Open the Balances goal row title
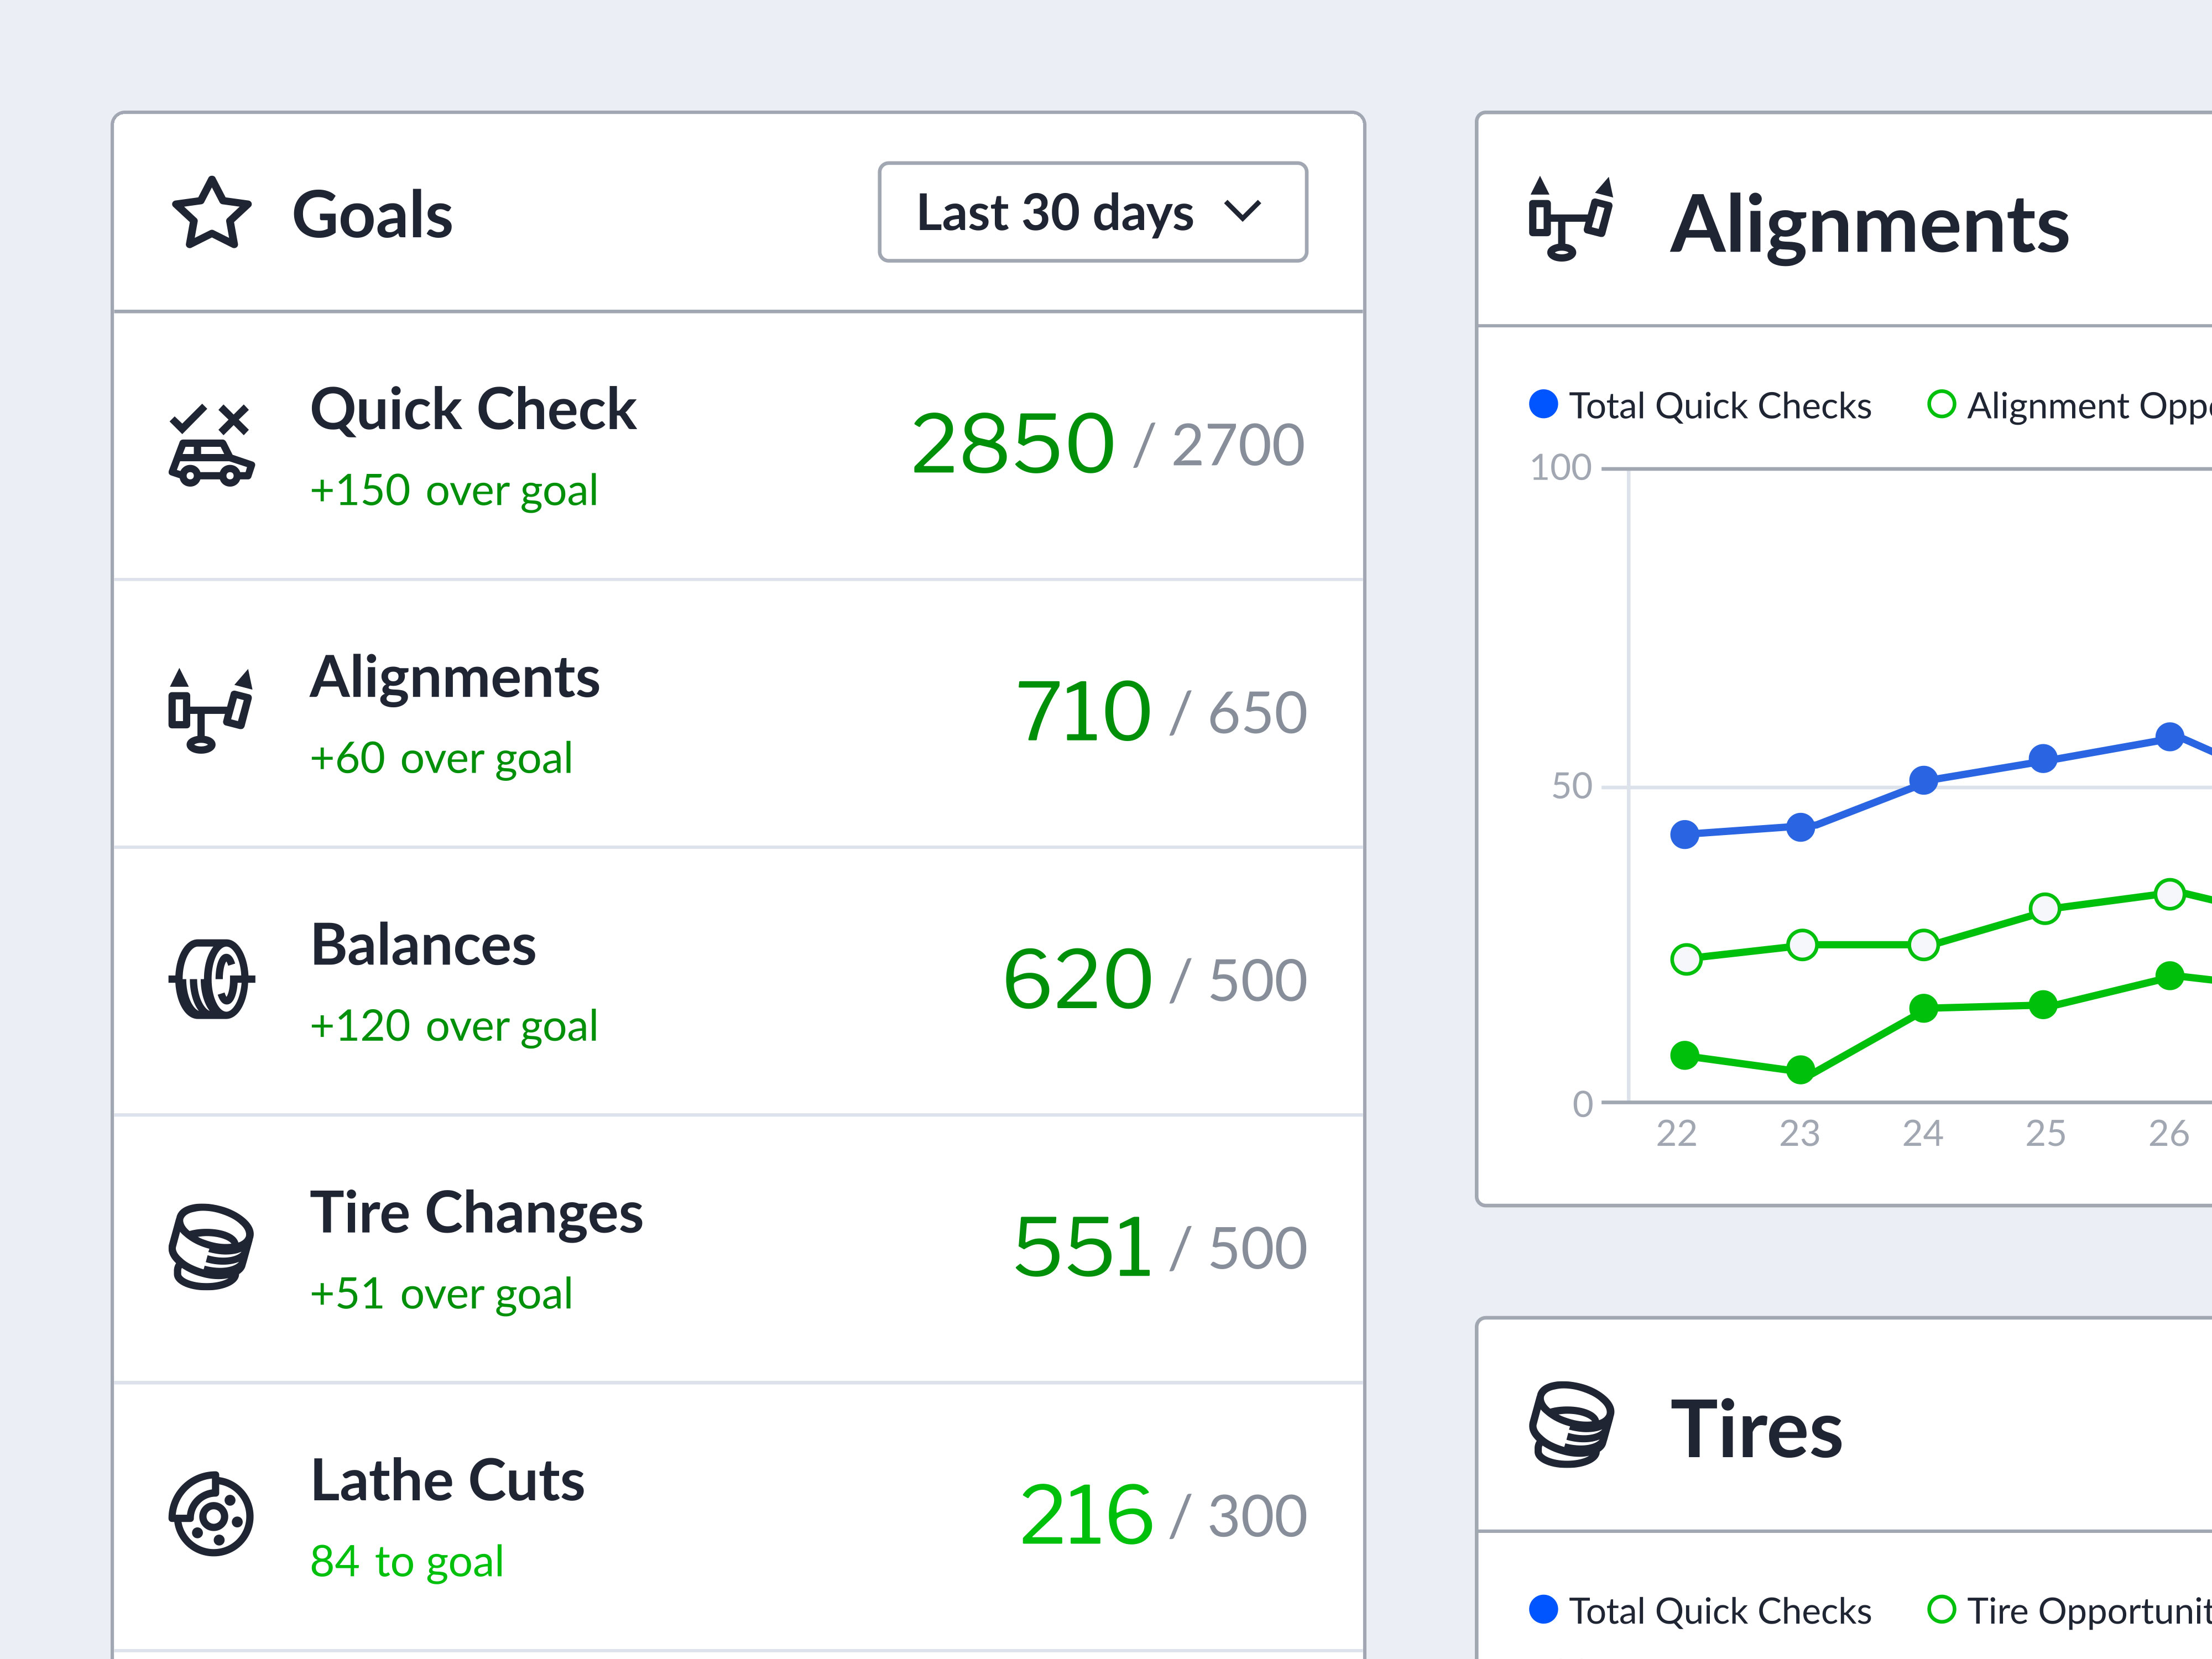2212x1659 pixels. (423, 945)
